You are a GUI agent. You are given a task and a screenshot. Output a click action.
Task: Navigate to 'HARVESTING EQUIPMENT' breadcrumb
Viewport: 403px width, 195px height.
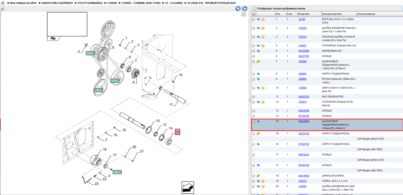(x=57, y=3)
